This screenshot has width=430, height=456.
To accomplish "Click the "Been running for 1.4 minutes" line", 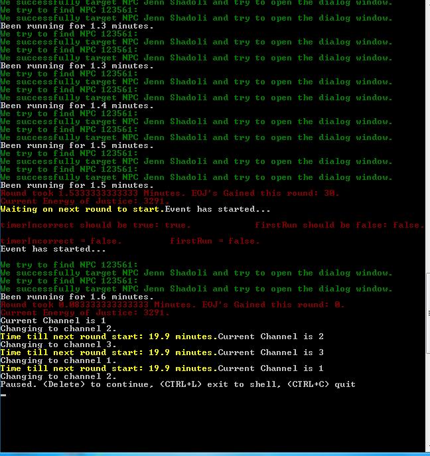I will 76,106.
